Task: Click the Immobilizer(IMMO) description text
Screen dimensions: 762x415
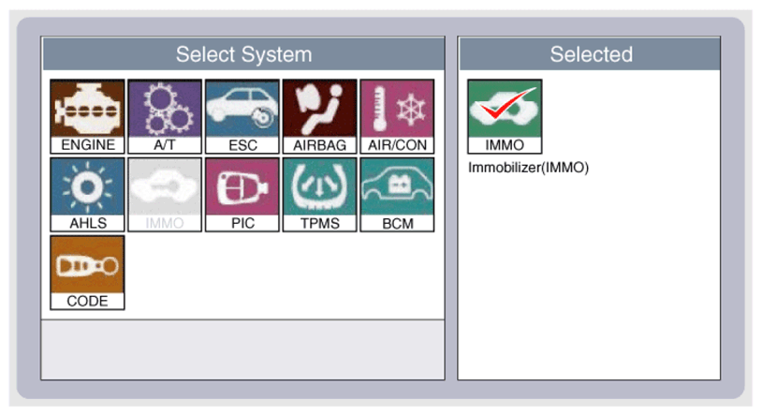Action: click(x=528, y=168)
